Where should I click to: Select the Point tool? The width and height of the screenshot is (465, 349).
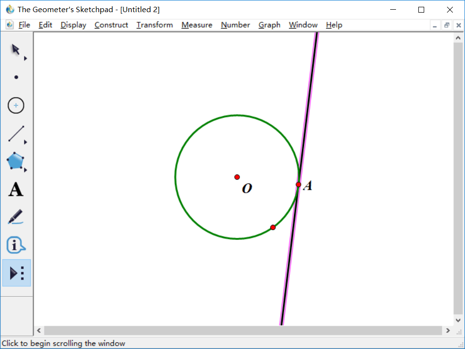click(16, 77)
